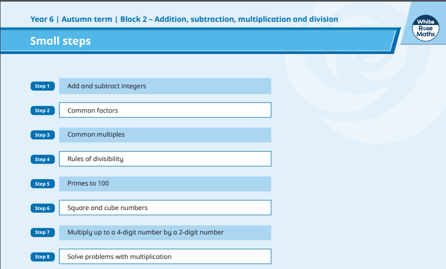This screenshot has width=446, height=269.
Task: Go to 'Common multiples' step
Action: pyautogui.click(x=165, y=135)
